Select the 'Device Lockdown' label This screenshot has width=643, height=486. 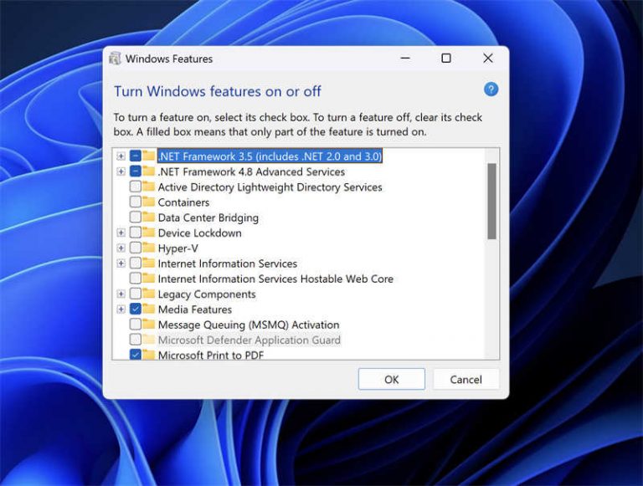tap(200, 233)
